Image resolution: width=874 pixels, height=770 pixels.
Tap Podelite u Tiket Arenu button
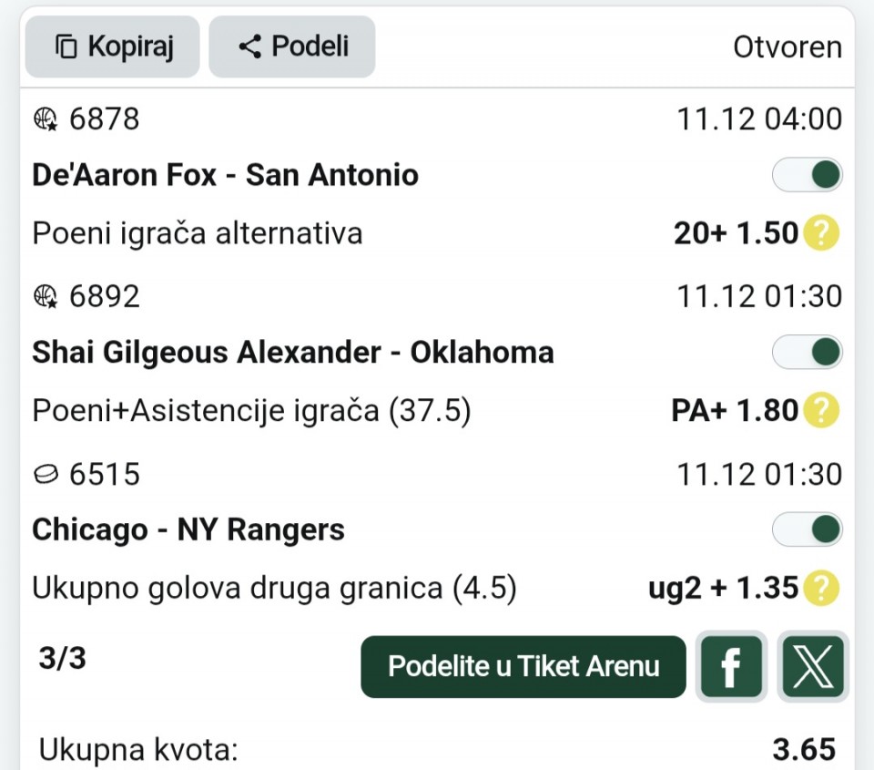(x=523, y=666)
